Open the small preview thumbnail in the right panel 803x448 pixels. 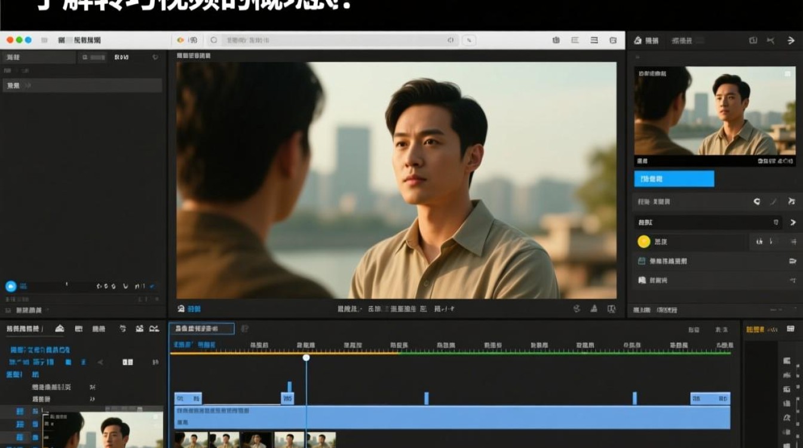[715, 111]
